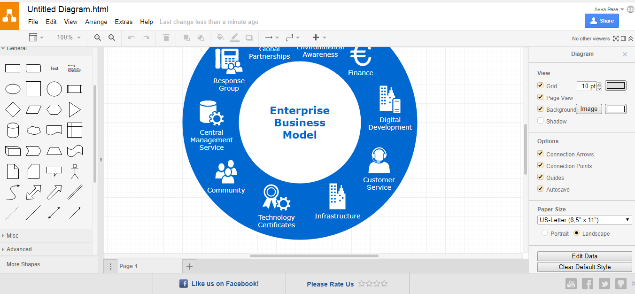Open the File menu
This screenshot has width=635, height=294.
[x=33, y=22]
